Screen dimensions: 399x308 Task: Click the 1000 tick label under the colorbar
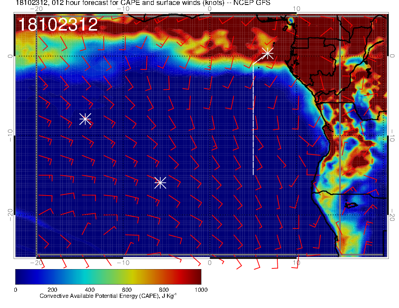[x=201, y=290]
